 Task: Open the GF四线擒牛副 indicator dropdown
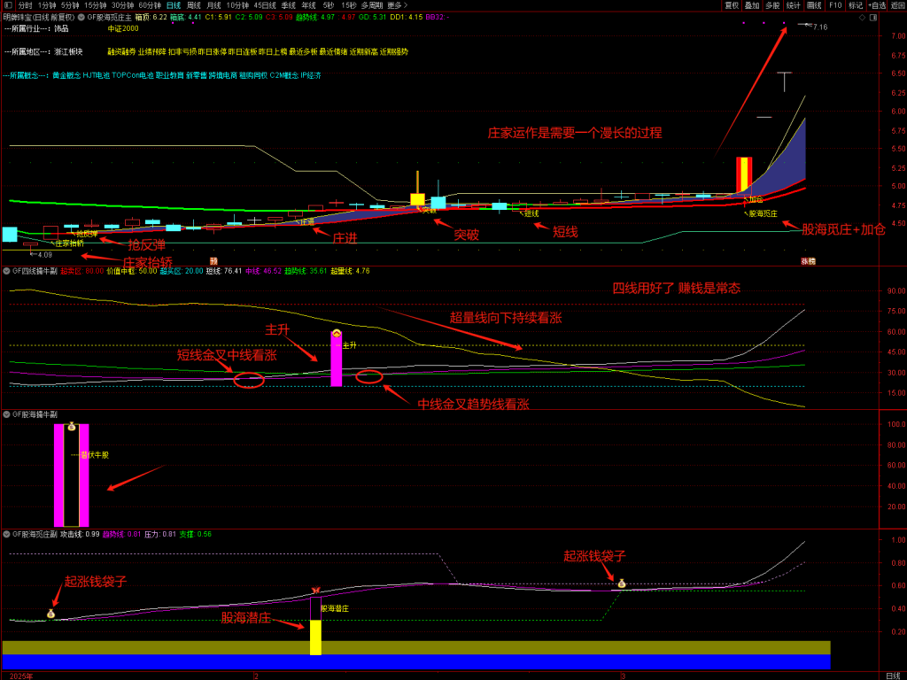pos(7,271)
